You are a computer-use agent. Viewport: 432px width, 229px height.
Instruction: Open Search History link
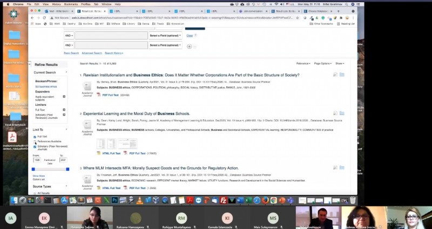click(114, 53)
